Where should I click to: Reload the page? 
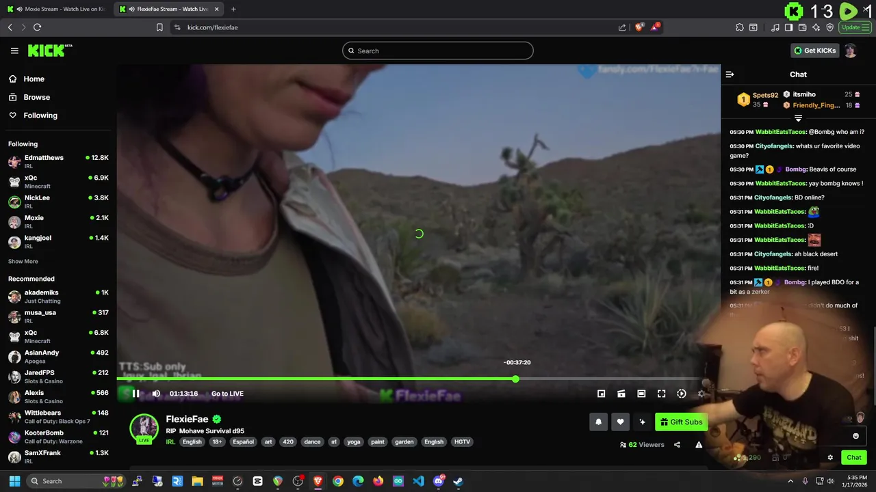point(37,27)
